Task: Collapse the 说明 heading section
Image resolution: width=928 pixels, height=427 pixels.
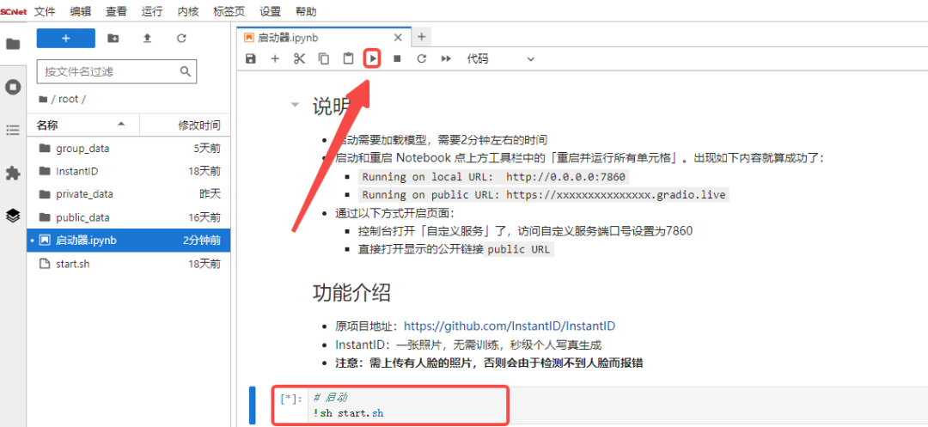Action: 295,105
